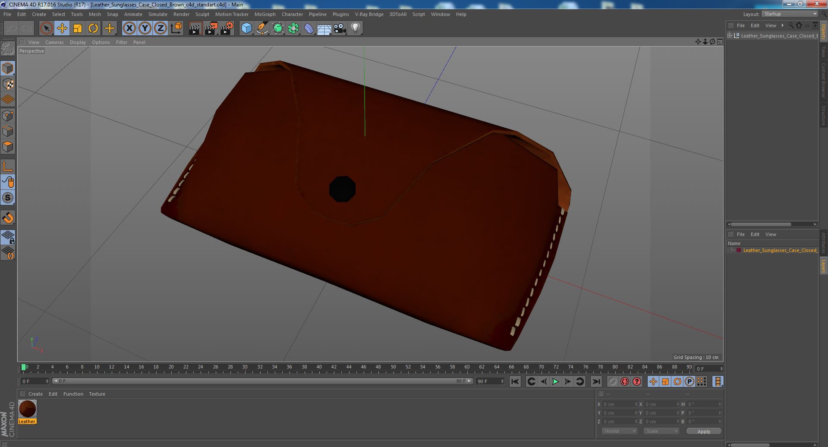Add a Light object

[356, 28]
